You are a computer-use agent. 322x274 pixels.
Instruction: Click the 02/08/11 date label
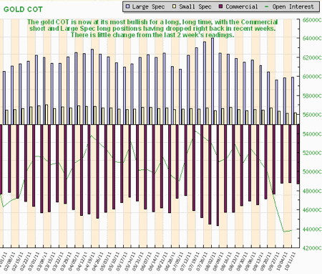10,261
